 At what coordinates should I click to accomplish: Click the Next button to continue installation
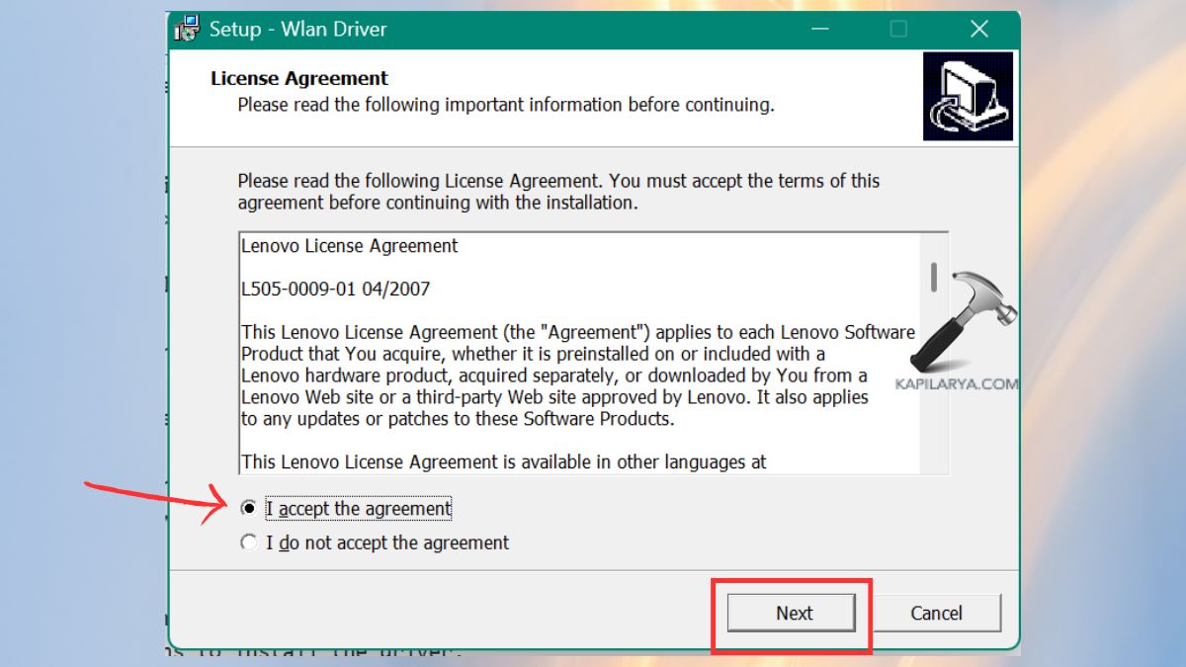coord(792,613)
